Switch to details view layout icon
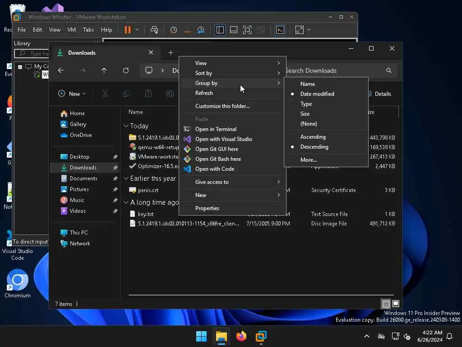This screenshot has height=347, width=462. click(386, 304)
